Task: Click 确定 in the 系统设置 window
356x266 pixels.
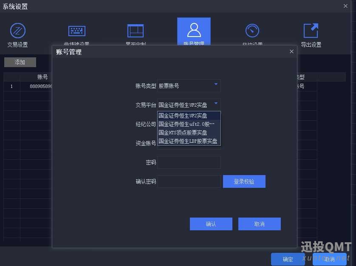Action: (x=288, y=259)
